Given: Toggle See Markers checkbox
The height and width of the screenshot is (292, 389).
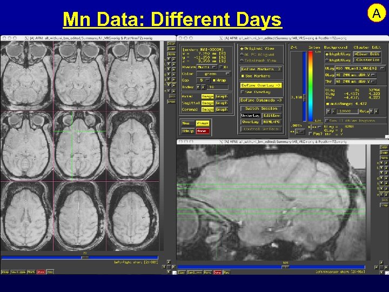Looking at the screenshot, I should click(256, 76).
